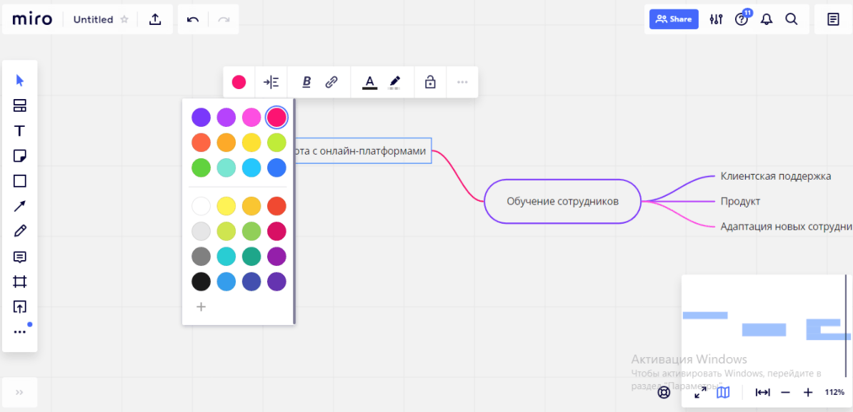853x412 pixels.
Task: Open the text color picker
Action: (x=369, y=82)
